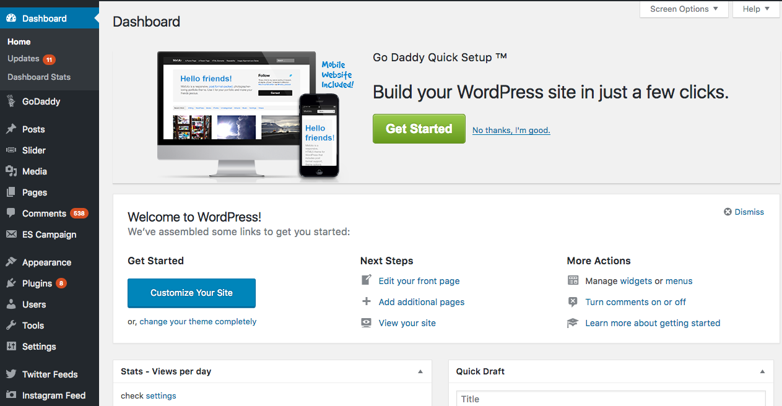Click the Tools wrench icon
782x406 pixels.
click(11, 326)
